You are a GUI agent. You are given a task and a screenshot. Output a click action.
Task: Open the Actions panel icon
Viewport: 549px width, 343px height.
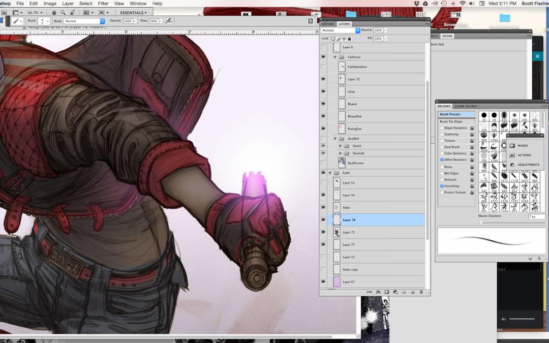pos(512,155)
